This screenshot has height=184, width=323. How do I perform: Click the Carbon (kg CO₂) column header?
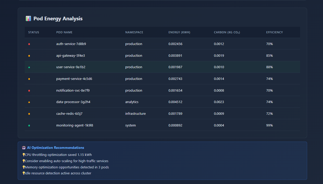coord(227,32)
